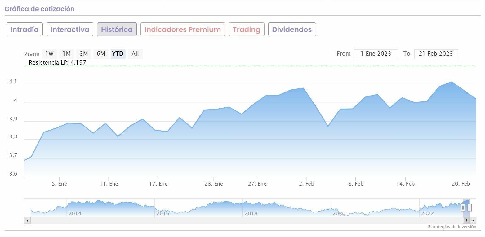Viewport: 485px width, 237px height.
Task: Click the right range handle in navigator
Action: (x=469, y=208)
